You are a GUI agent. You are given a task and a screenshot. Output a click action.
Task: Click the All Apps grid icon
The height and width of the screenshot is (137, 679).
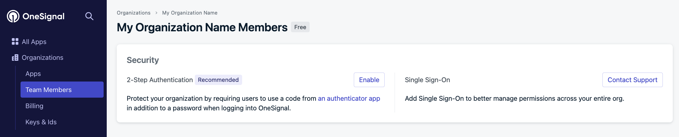click(x=15, y=42)
